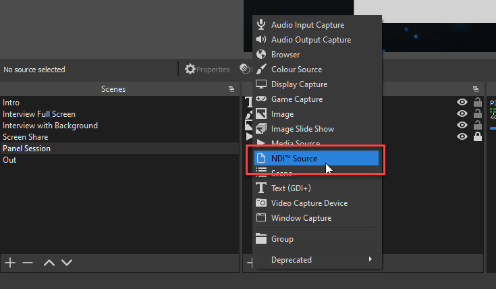
Task: Click the folder icon beside Group
Action: [261, 238]
